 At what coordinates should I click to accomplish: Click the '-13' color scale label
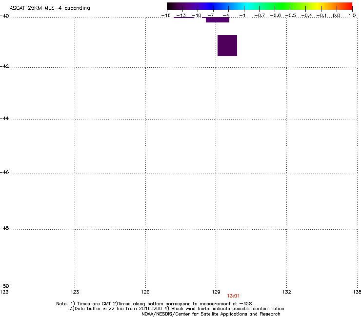pyautogui.click(x=181, y=16)
